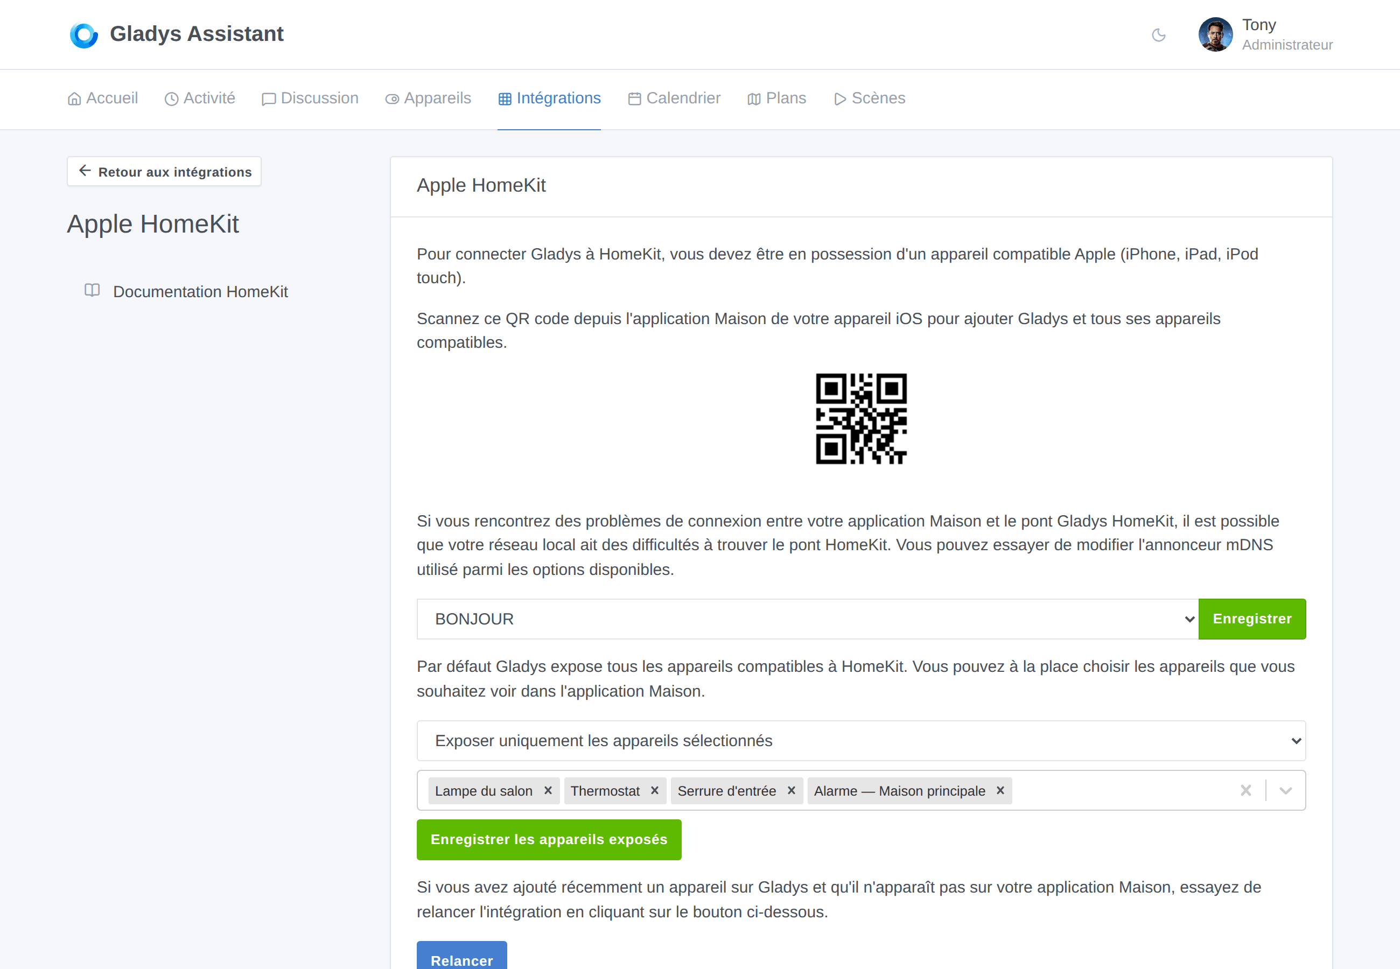Remove Lampe du salon tag

click(x=548, y=790)
